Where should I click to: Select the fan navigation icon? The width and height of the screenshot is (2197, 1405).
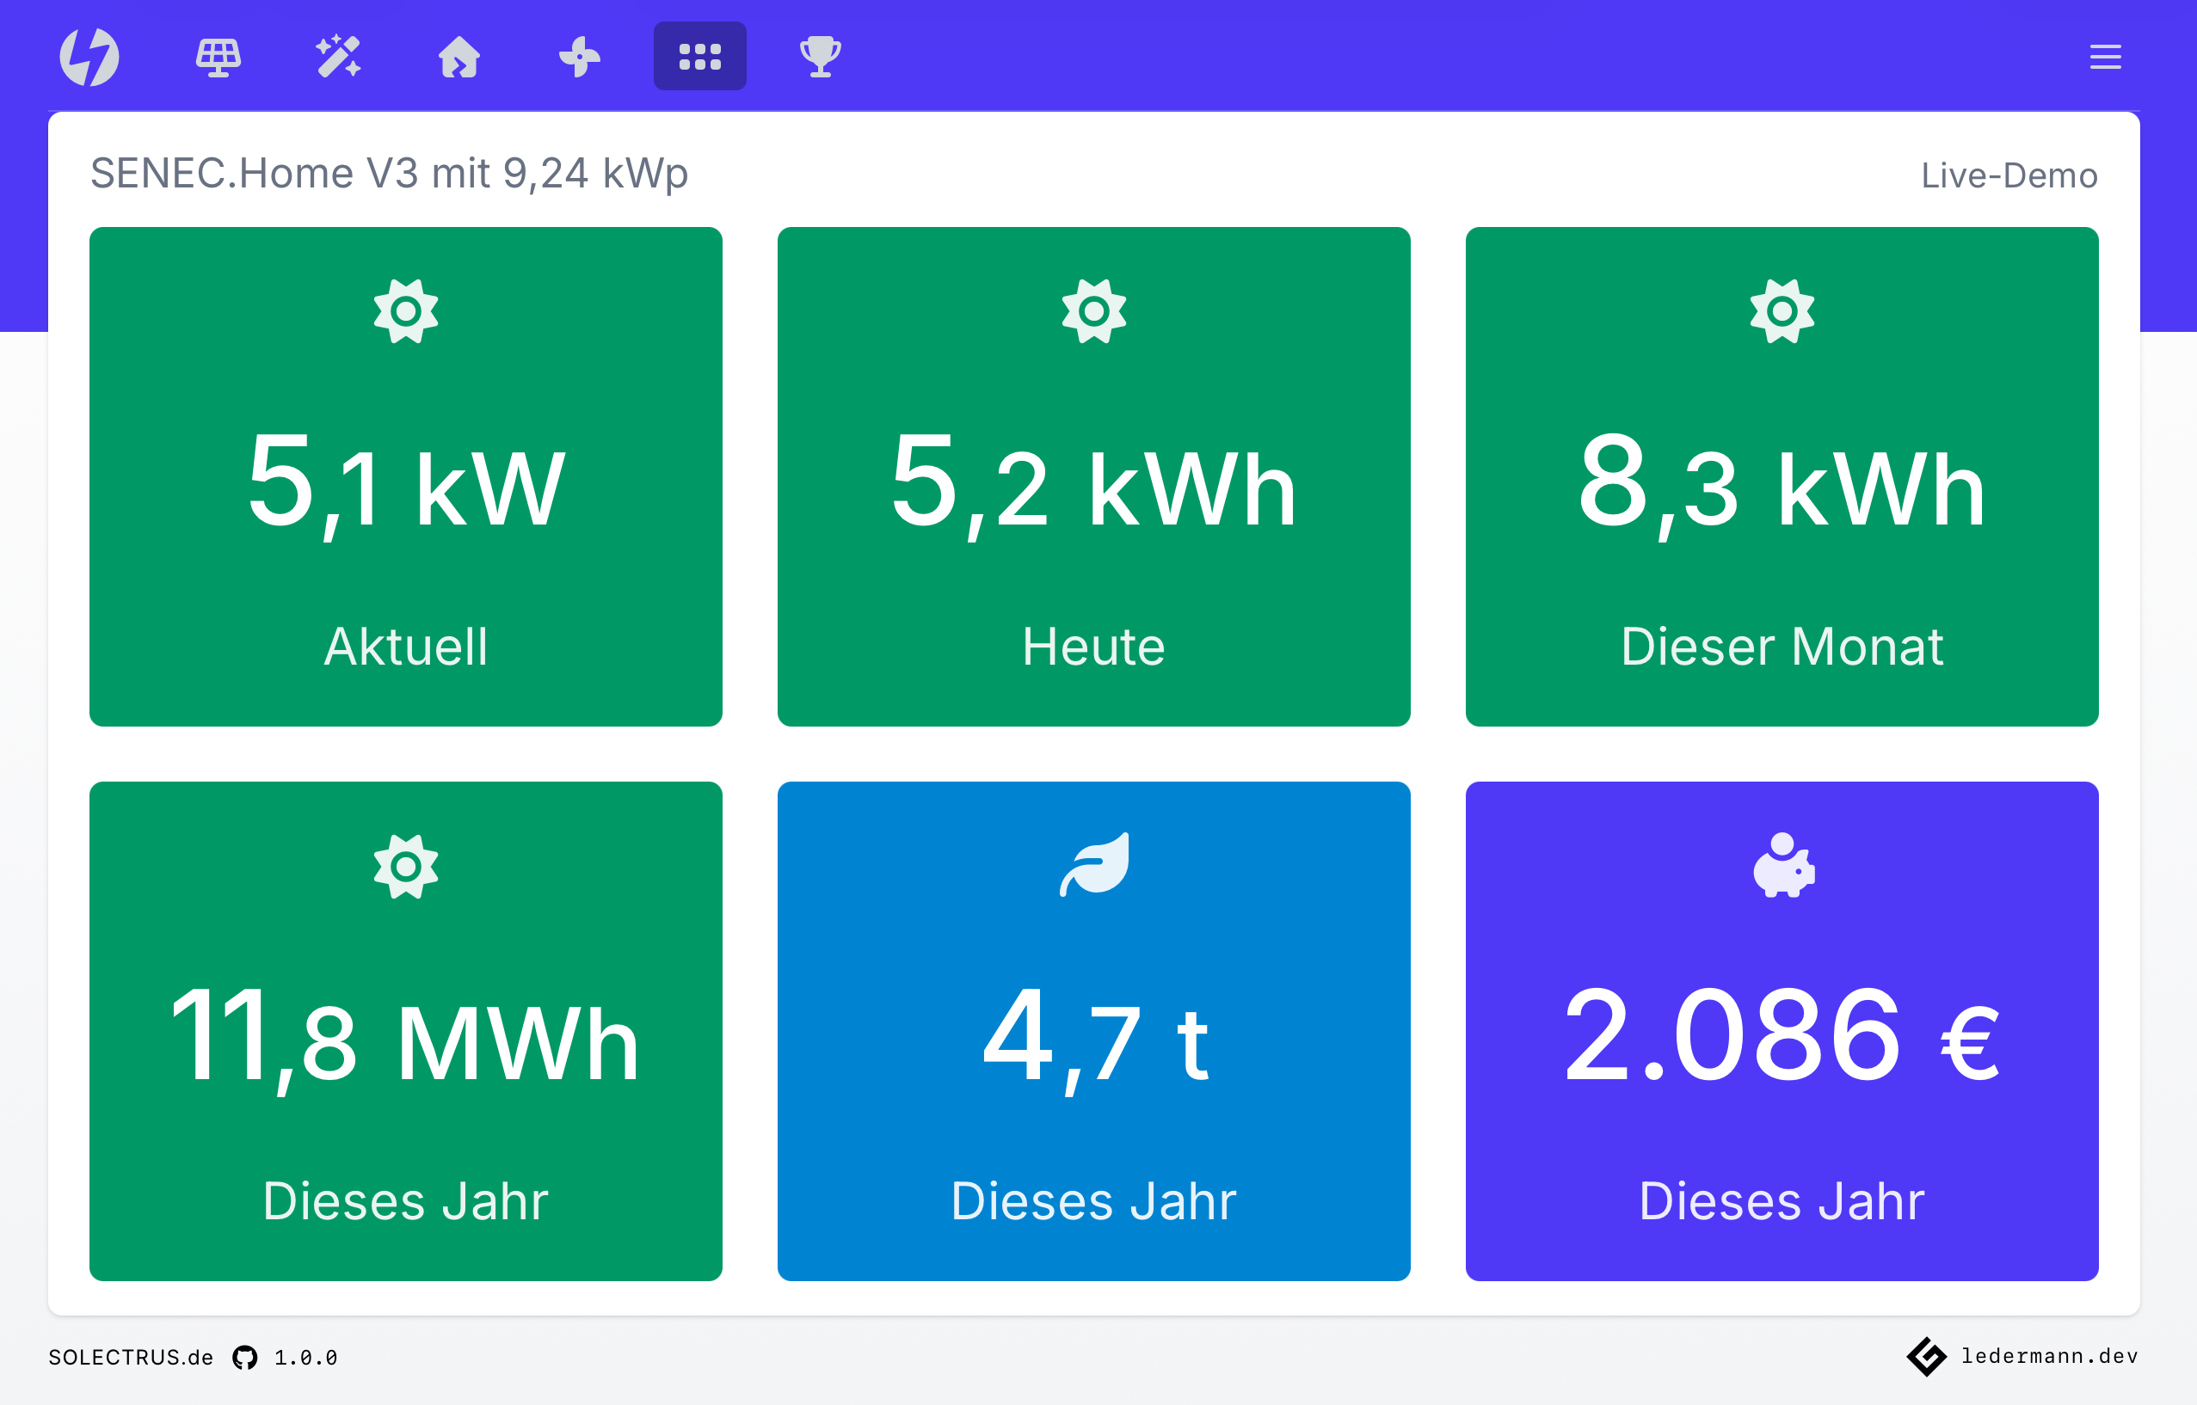[579, 57]
